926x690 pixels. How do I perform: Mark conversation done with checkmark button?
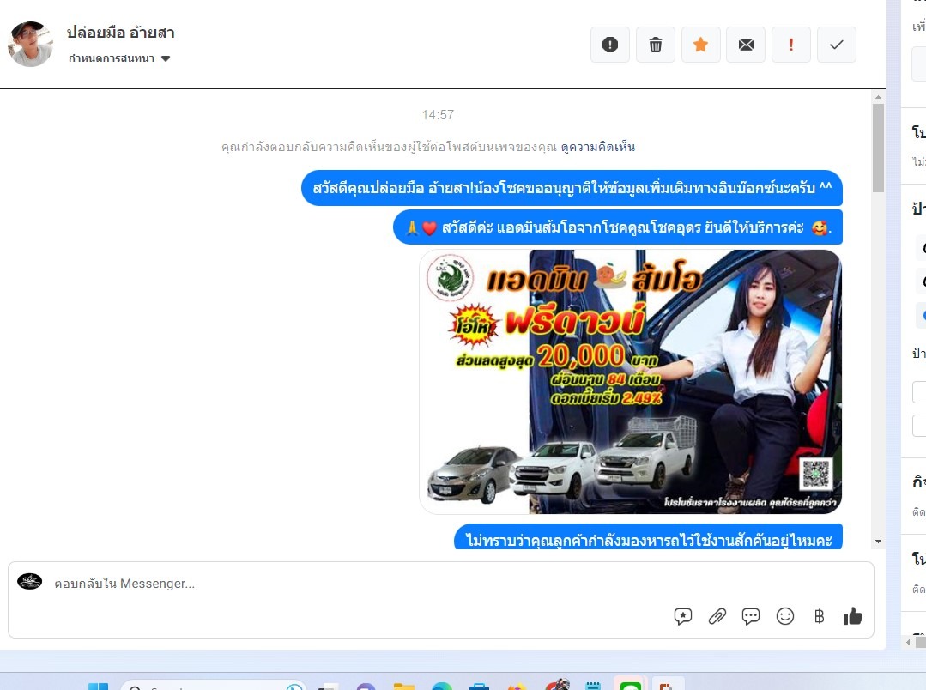pyautogui.click(x=837, y=45)
